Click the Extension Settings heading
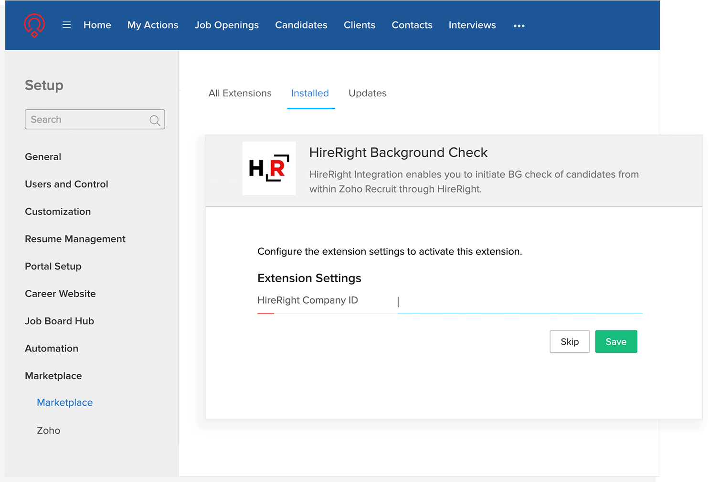The width and height of the screenshot is (709, 482). (309, 278)
